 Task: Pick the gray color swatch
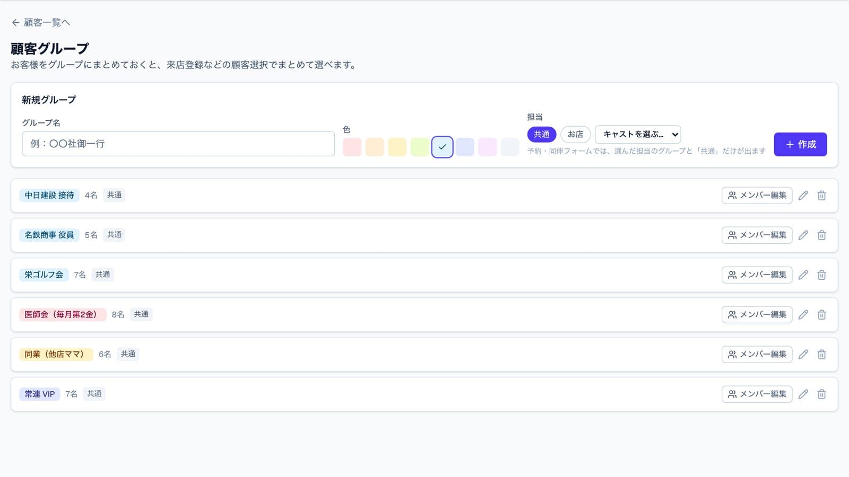(510, 147)
